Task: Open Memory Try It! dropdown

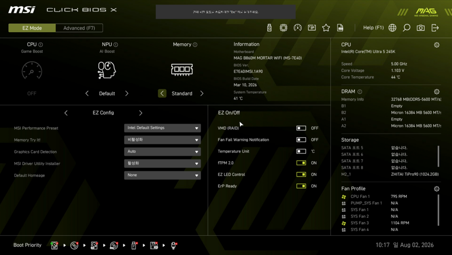Action: click(x=163, y=140)
